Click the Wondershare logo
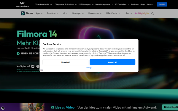Viewport: 178px width, 111px height. click(22, 5)
